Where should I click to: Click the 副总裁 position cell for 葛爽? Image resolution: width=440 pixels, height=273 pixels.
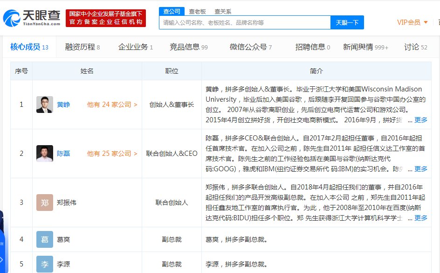pos(172,239)
